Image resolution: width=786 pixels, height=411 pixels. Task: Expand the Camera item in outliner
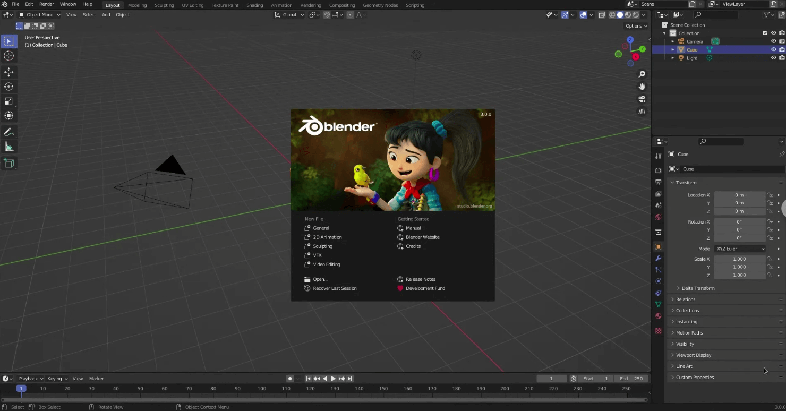[x=672, y=41]
